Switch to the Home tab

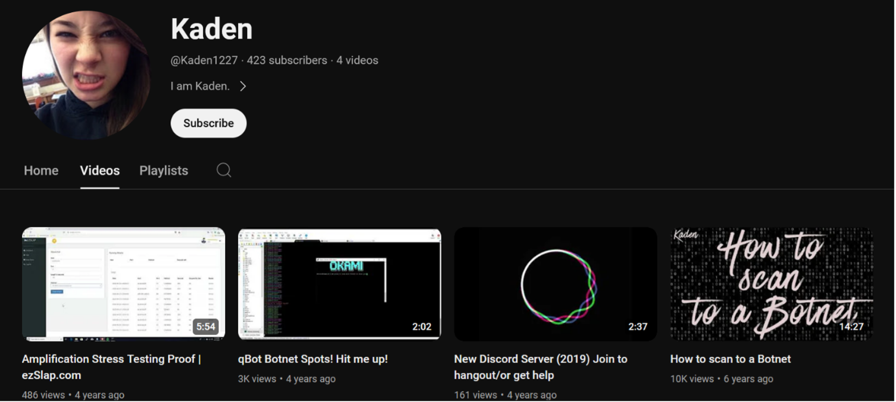tap(41, 171)
